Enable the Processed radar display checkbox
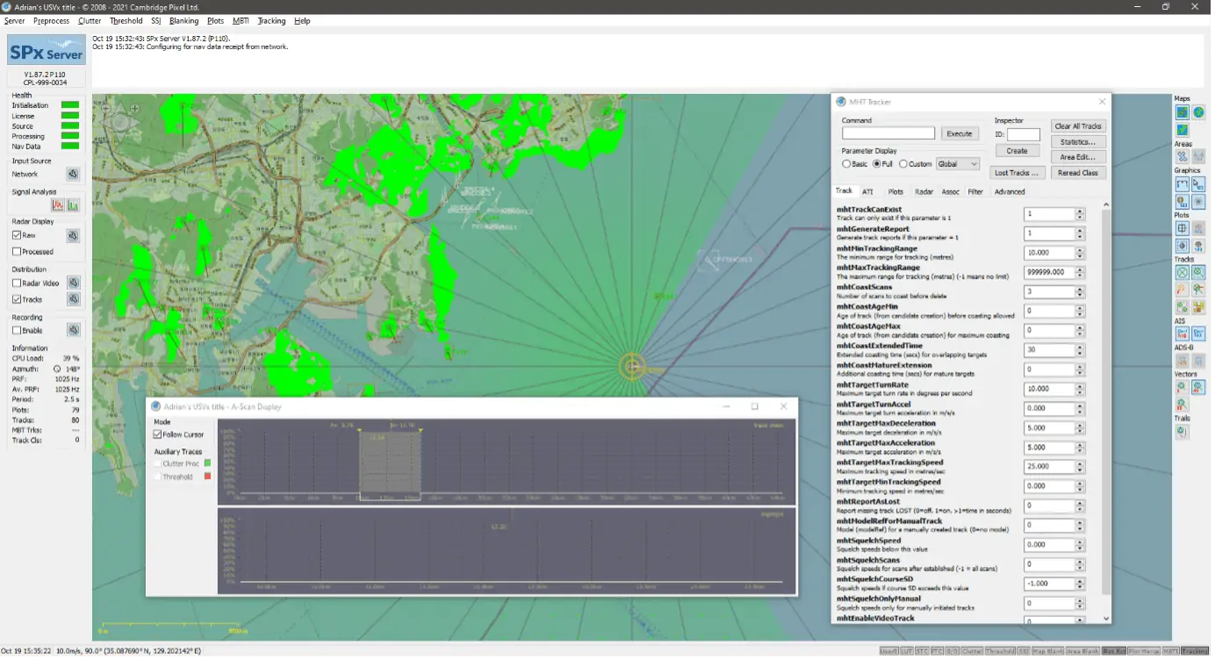 [17, 253]
